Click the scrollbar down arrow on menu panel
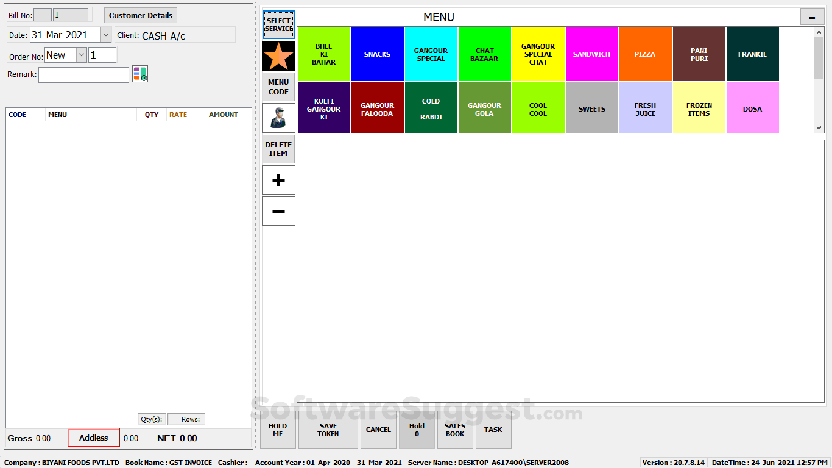 pyautogui.click(x=820, y=127)
